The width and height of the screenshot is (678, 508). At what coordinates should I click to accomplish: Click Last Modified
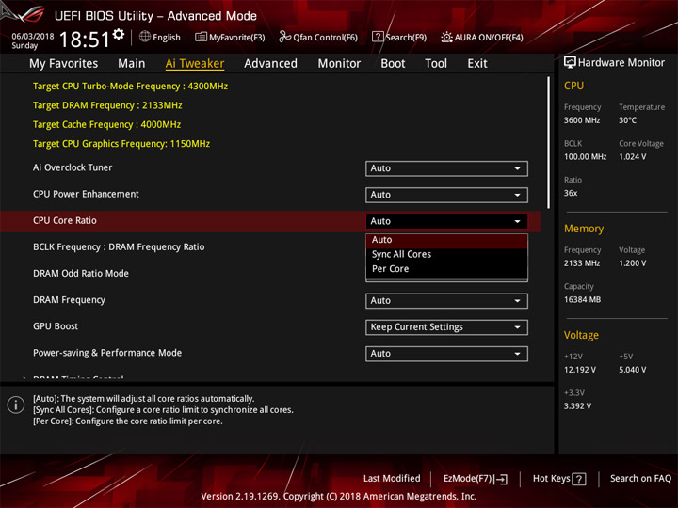point(392,478)
